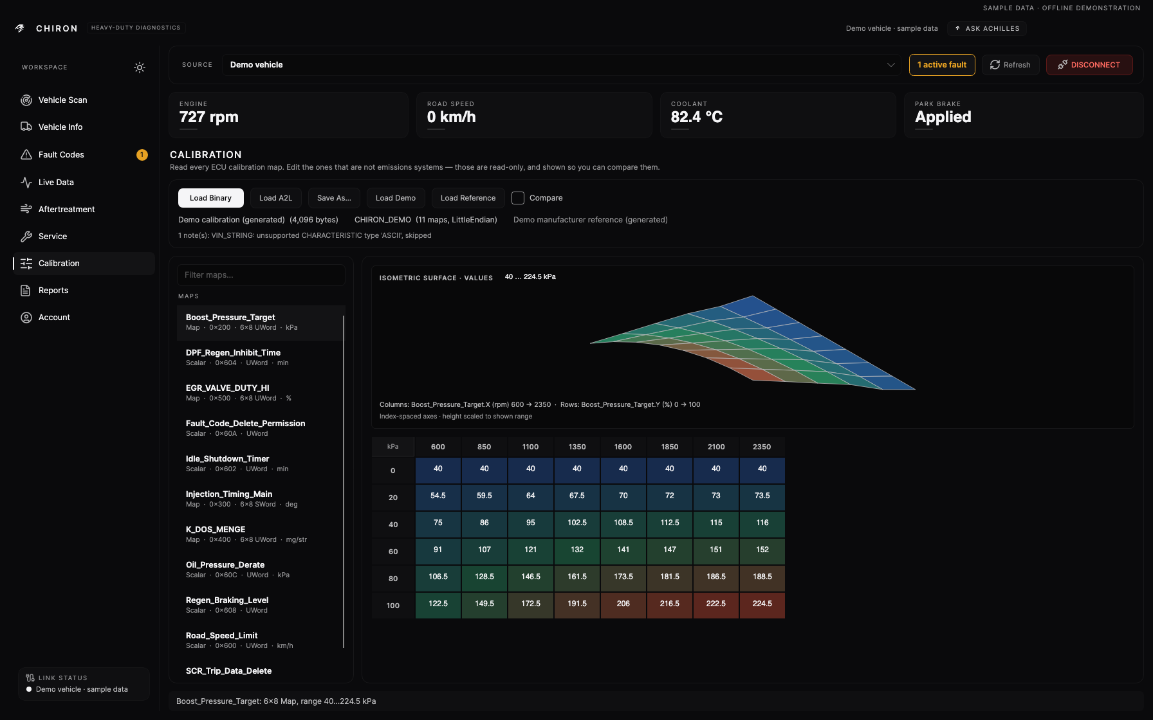Click the Calibration sliders icon
Image resolution: width=1153 pixels, height=720 pixels.
coord(26,264)
